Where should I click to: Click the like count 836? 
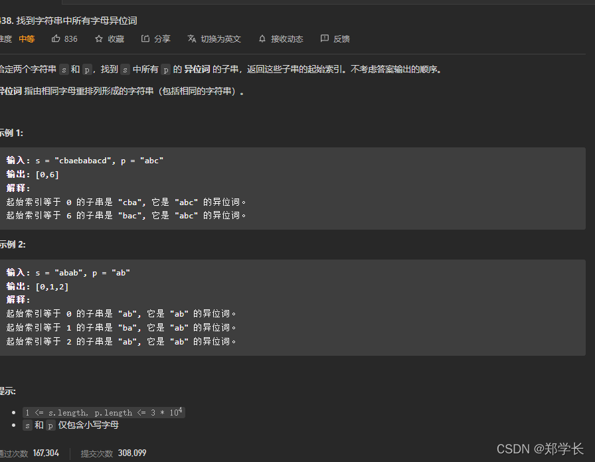tap(70, 38)
